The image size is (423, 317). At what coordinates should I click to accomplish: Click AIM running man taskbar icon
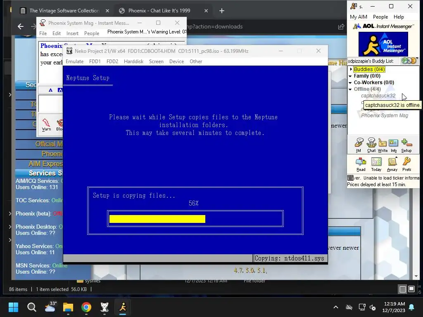coord(123,307)
